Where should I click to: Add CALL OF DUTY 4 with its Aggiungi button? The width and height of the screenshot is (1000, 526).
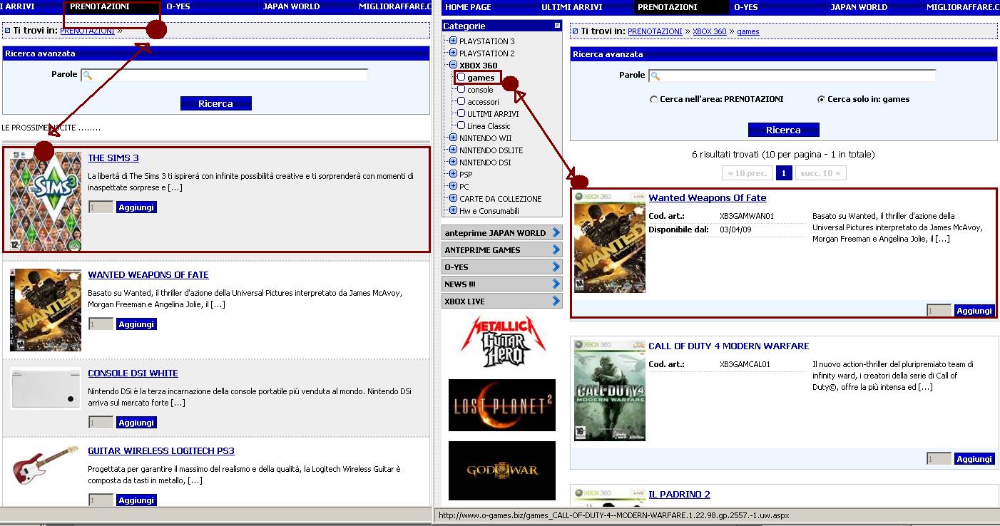coord(974,459)
